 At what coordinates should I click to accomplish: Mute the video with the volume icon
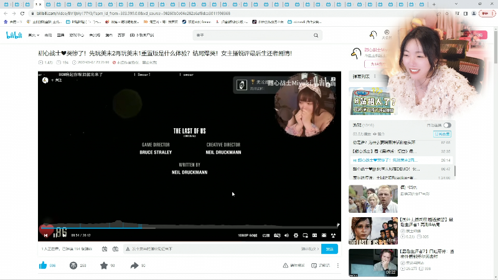(x=286, y=235)
